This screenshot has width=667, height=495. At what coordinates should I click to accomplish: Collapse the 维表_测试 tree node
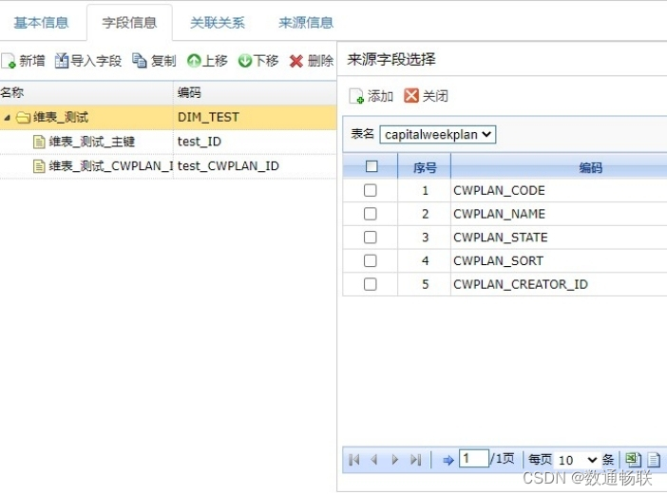click(7, 118)
